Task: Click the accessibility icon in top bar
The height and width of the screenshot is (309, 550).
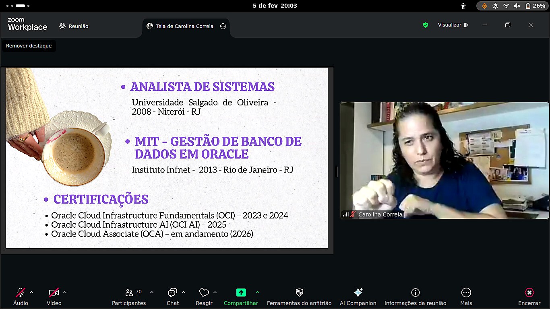Action: pos(463,6)
